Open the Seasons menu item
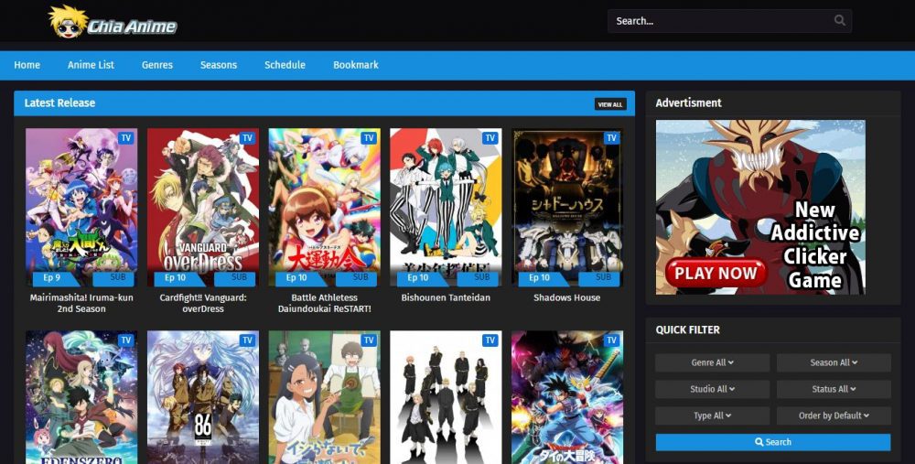Image resolution: width=915 pixels, height=464 pixels. click(219, 65)
